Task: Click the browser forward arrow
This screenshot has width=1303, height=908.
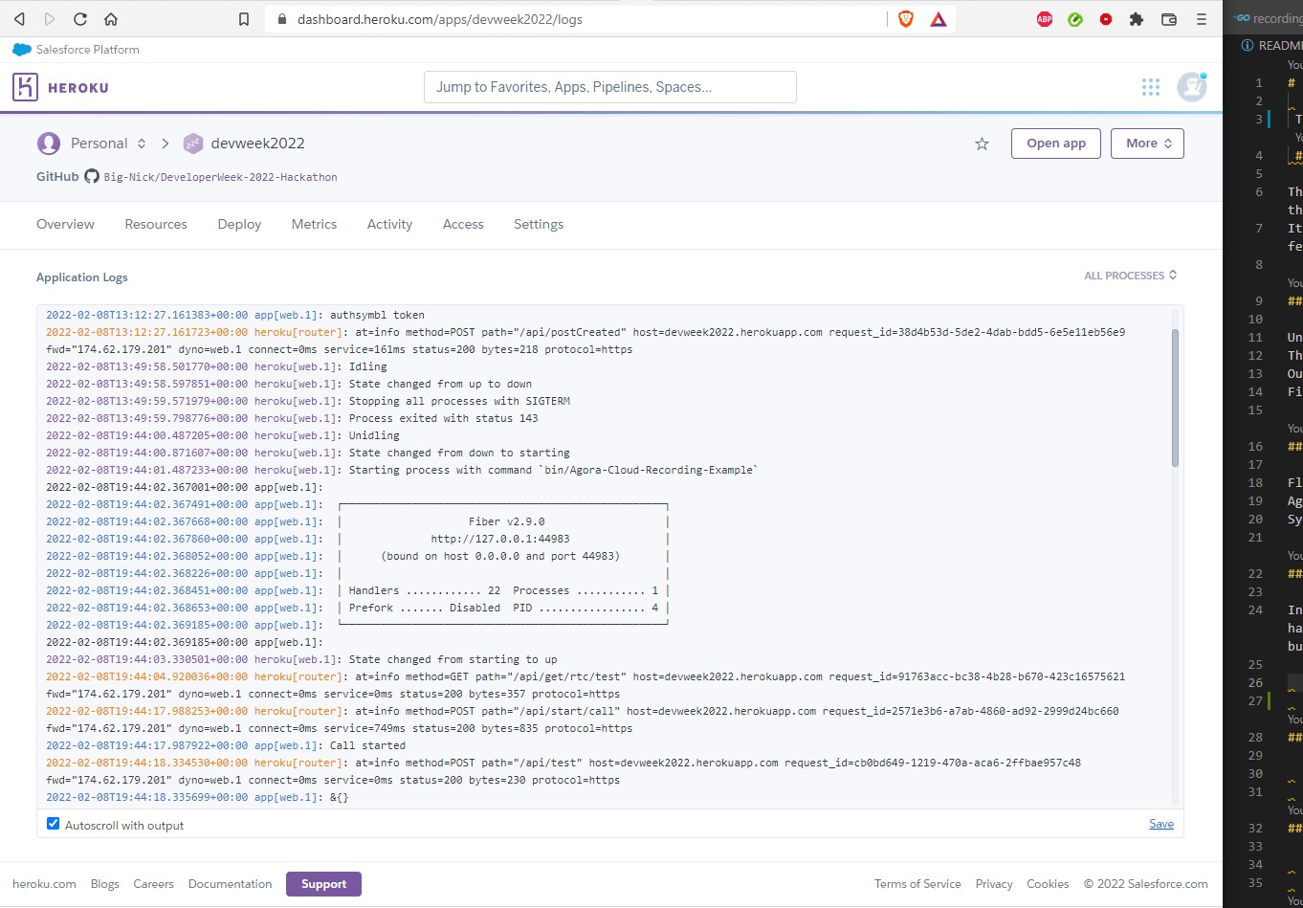Action: [50, 19]
